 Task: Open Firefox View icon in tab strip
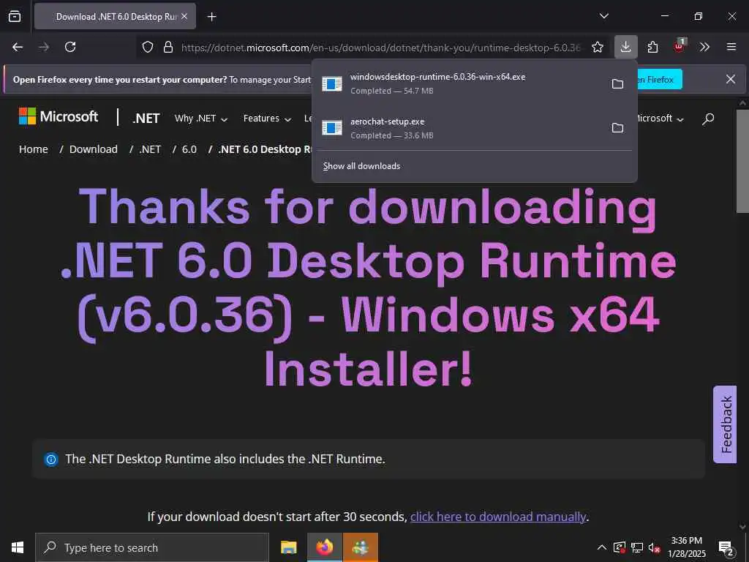pos(15,16)
